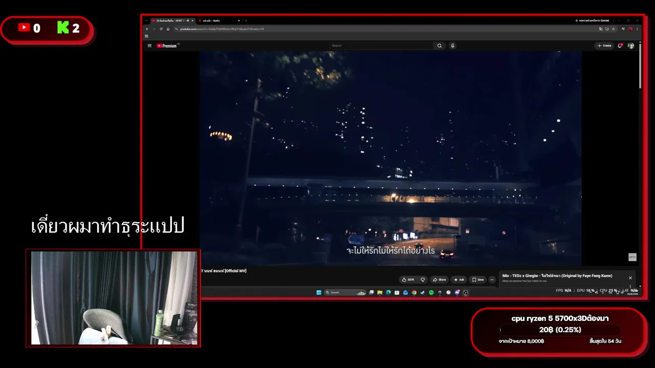Click the video title ending in [Official MV]
Viewport: 655px width, 368px height.
(224, 271)
